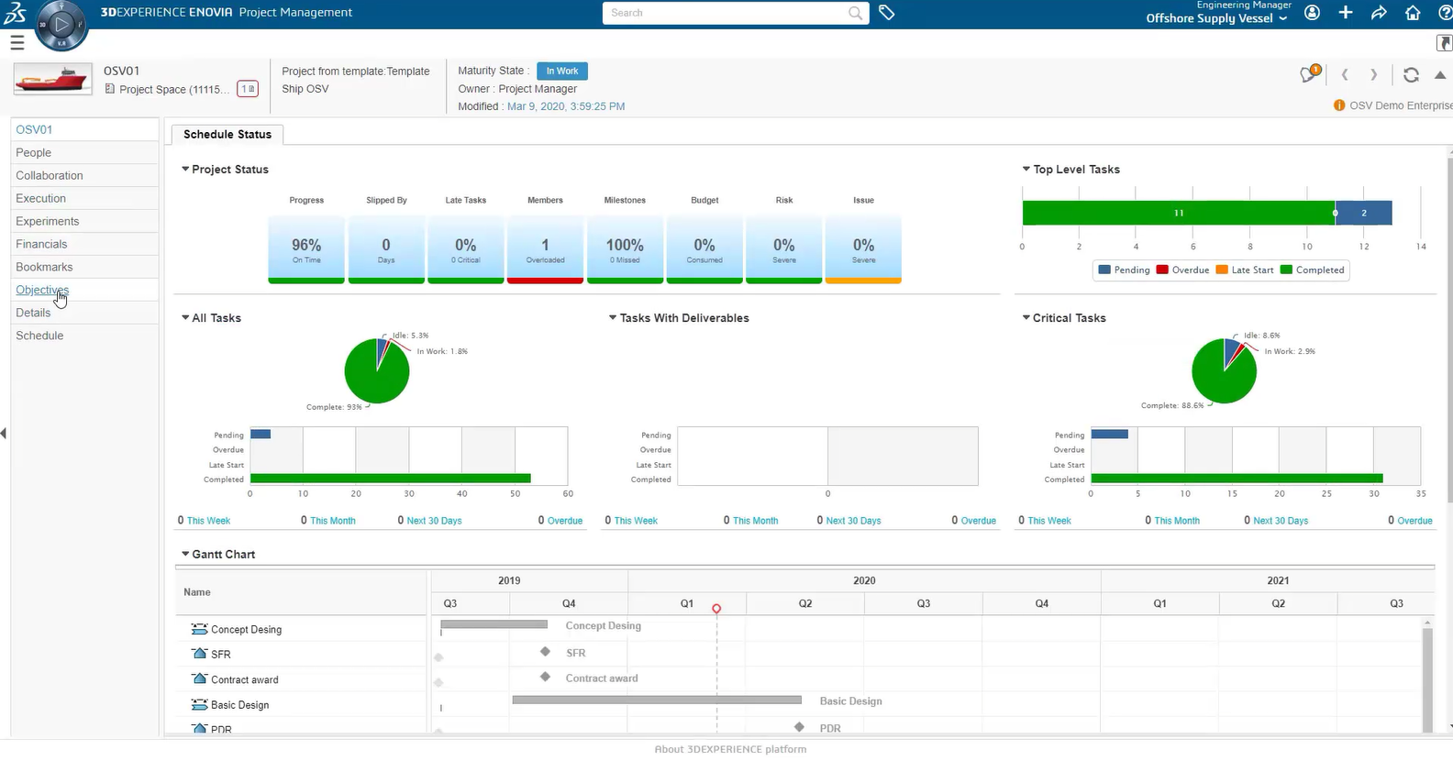Refresh the project page

coord(1411,75)
